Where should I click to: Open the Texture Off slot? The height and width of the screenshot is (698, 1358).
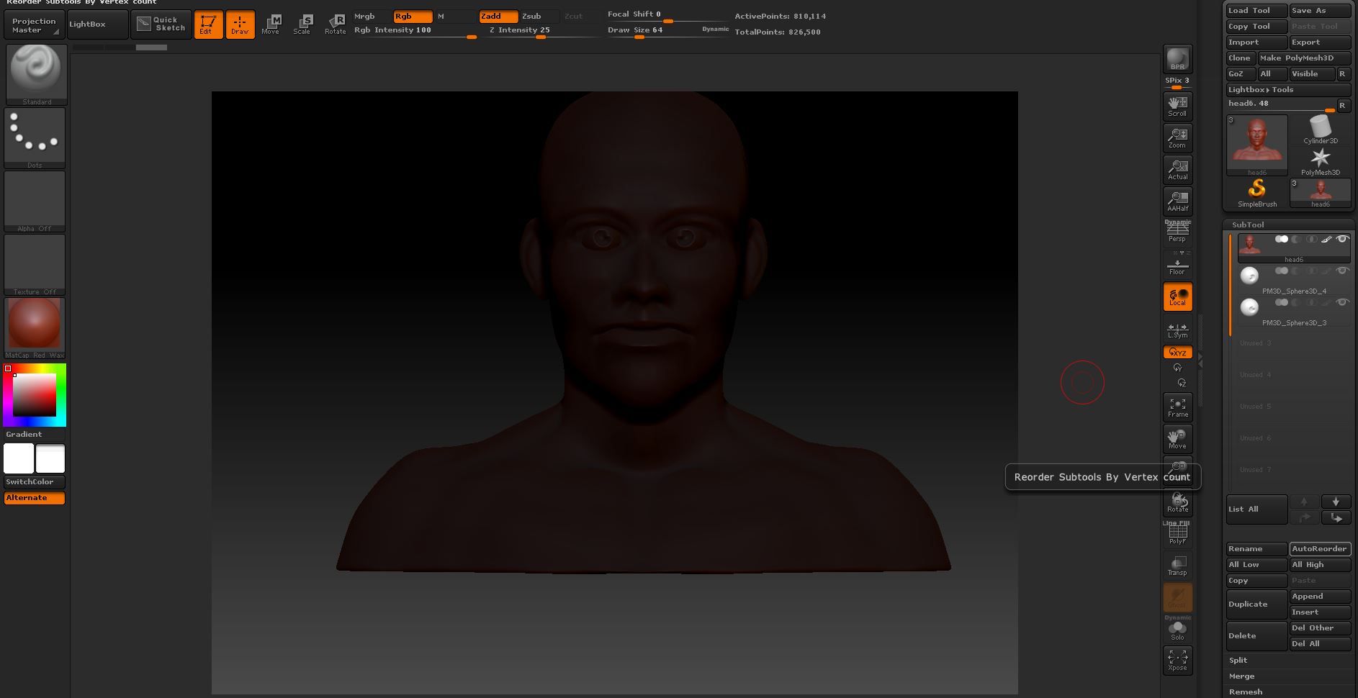click(35, 265)
